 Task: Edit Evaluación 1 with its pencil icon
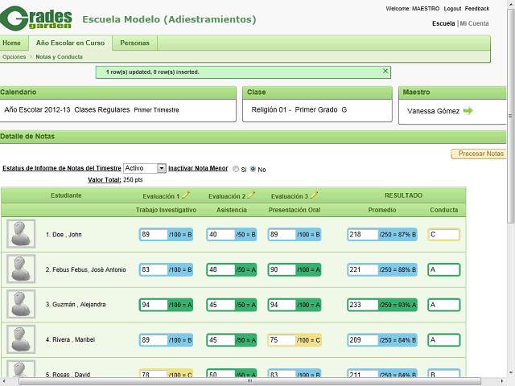pos(186,195)
